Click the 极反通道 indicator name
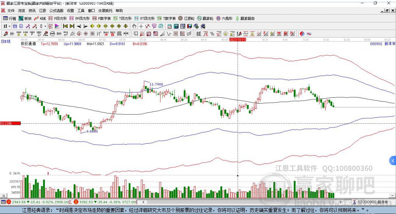The height and width of the screenshot is (214, 396). [28, 44]
